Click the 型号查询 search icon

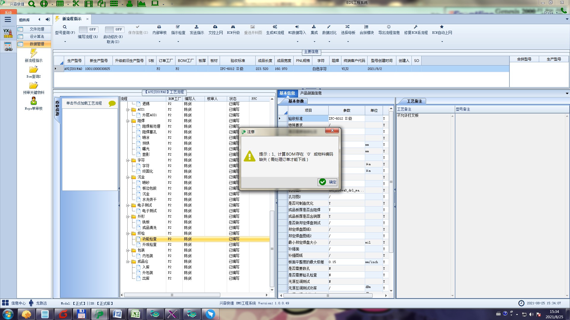[x=64, y=27]
